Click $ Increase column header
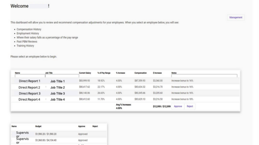The height and width of the screenshot is (145, 259). [x=157, y=73]
